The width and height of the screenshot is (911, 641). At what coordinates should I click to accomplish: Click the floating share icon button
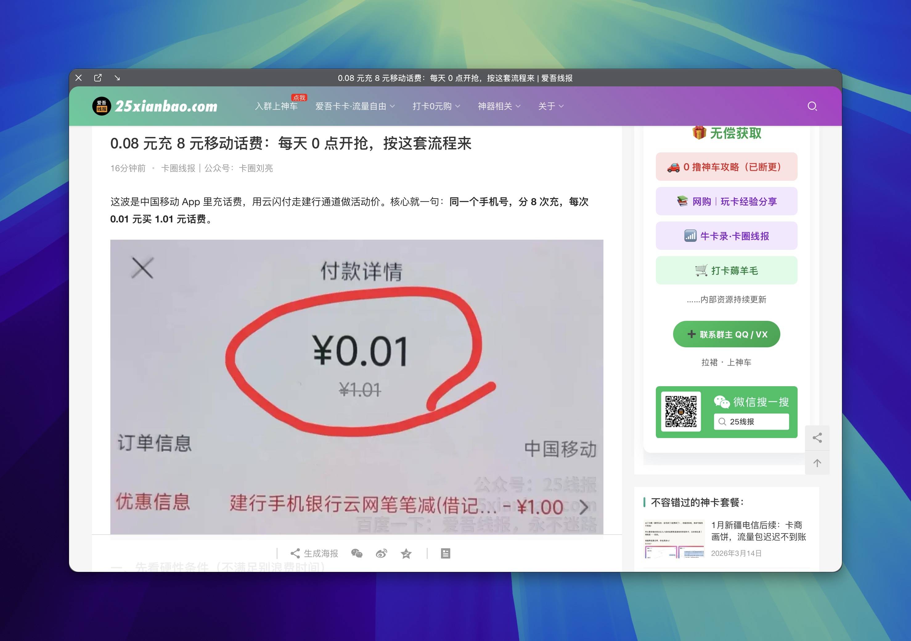pyautogui.click(x=817, y=438)
